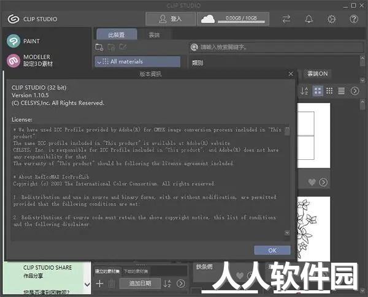Expand the sidebar chevron beside the SHARE banner
The height and width of the screenshot is (297, 368).
pyautogui.click(x=87, y=285)
